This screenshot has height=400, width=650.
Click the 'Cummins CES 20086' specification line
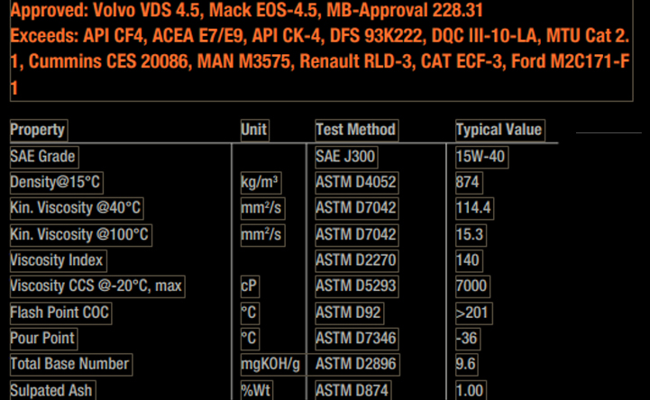(320, 62)
